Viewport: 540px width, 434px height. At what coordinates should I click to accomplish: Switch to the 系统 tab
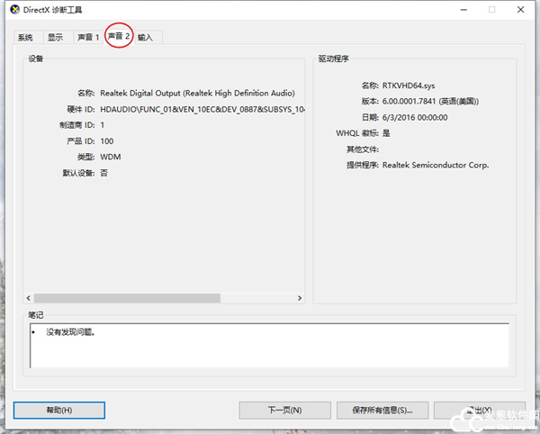(25, 37)
